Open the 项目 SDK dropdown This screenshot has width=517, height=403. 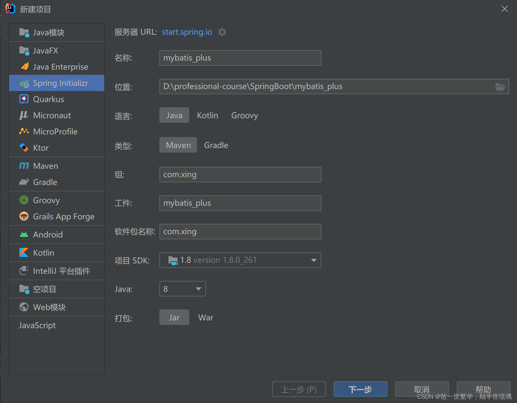[x=240, y=260]
